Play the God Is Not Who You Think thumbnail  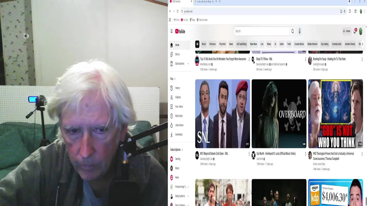335,114
